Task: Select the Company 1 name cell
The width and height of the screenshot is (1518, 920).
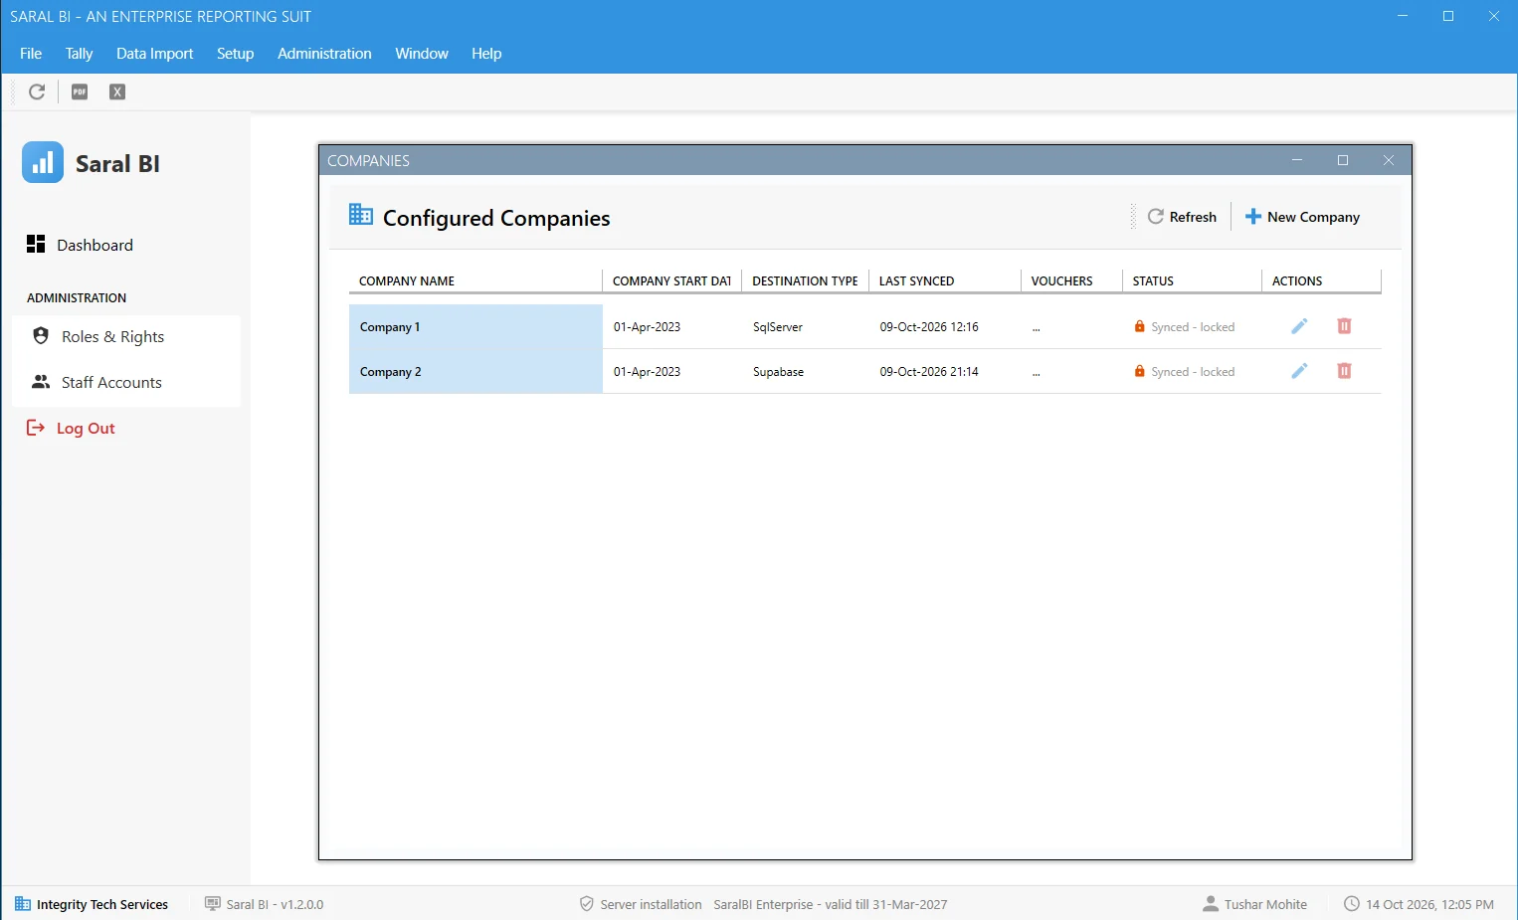Action: [x=475, y=326]
